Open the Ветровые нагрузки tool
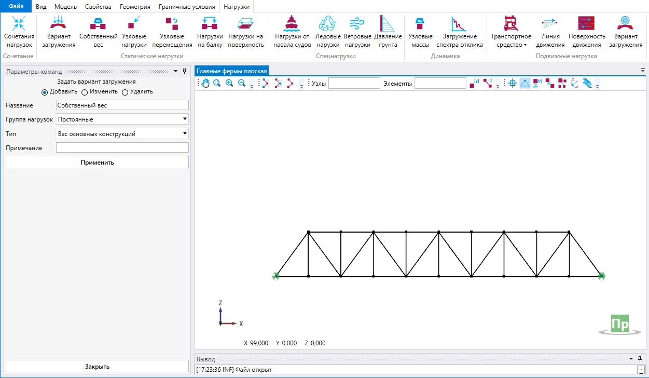This screenshot has height=378, width=649. (358, 32)
